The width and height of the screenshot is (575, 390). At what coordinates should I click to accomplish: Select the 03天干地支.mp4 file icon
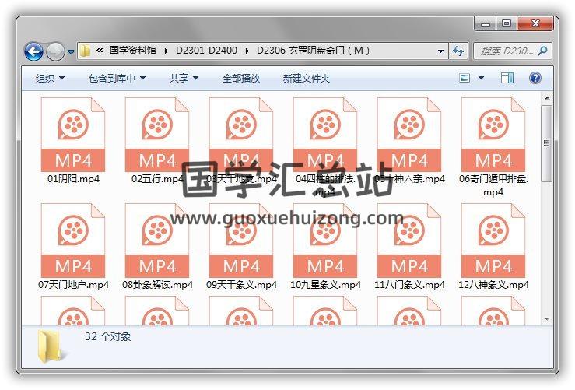(241, 134)
